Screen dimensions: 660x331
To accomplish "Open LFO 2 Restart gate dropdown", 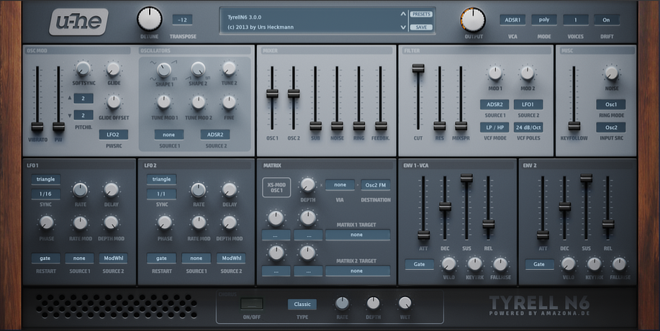I will click(161, 258).
